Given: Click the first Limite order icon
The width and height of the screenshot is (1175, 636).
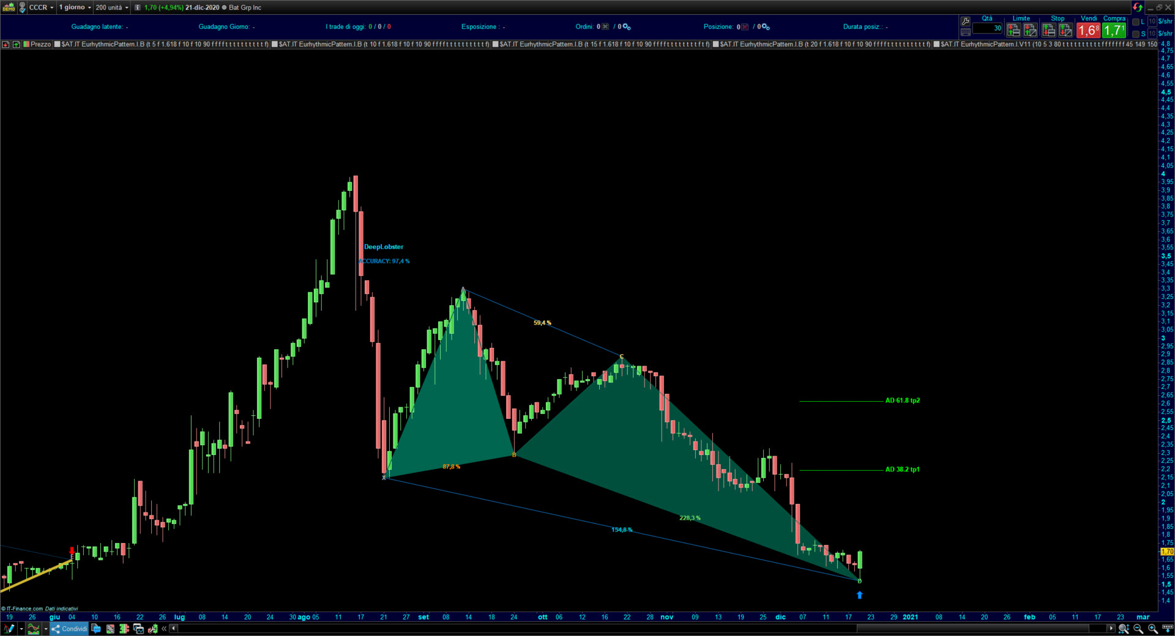Looking at the screenshot, I should (x=1013, y=29).
